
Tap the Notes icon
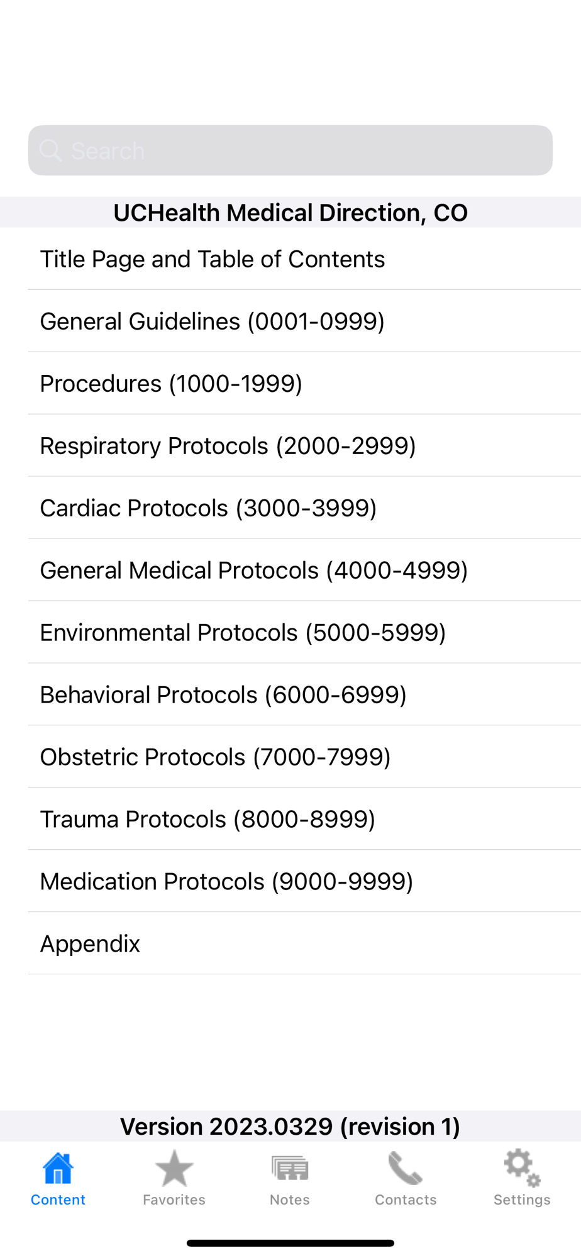290,1169
